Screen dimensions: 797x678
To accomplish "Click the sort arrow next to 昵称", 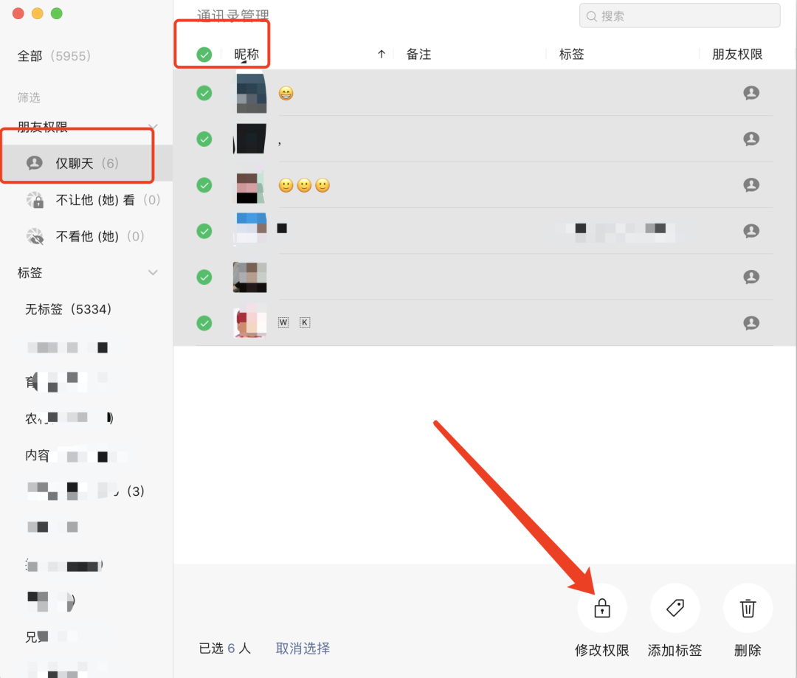I will tap(382, 54).
